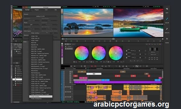The width and height of the screenshot is (181, 109).
Task: Adjust the Gamma slider knob
Action: tap(140, 54)
